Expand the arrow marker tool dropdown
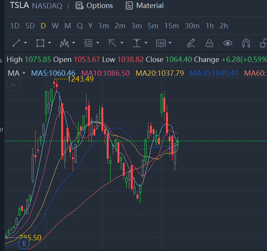The height and width of the screenshot is (251, 267). (x=122, y=43)
